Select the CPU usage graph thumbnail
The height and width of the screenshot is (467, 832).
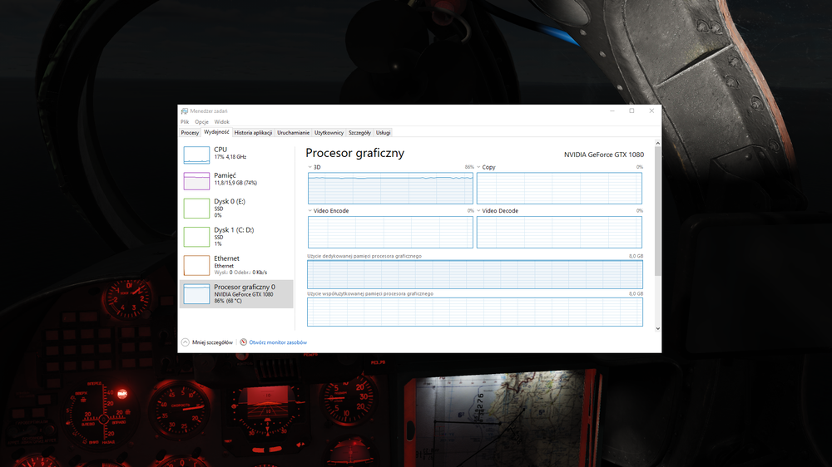point(196,155)
